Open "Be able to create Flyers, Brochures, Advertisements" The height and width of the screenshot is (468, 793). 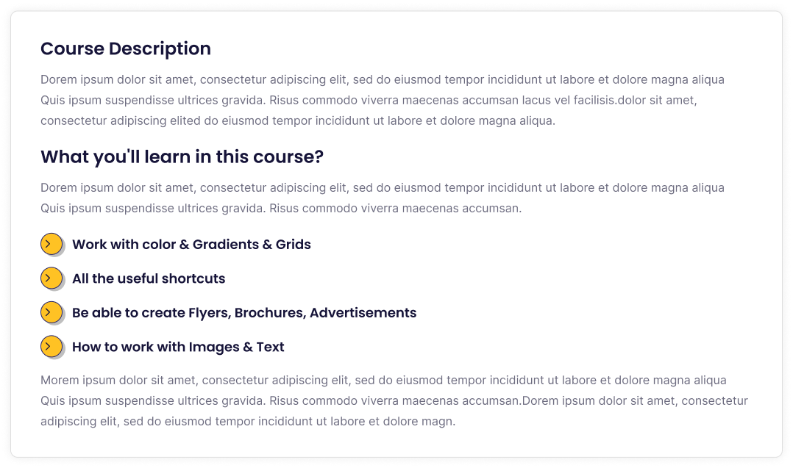pos(244,313)
